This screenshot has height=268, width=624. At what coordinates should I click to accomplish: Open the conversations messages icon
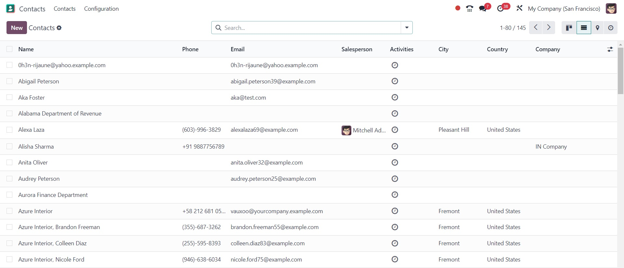(x=483, y=9)
